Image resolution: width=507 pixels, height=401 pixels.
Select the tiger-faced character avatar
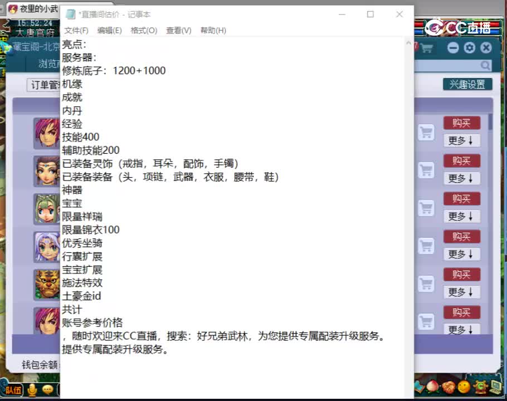(47, 285)
